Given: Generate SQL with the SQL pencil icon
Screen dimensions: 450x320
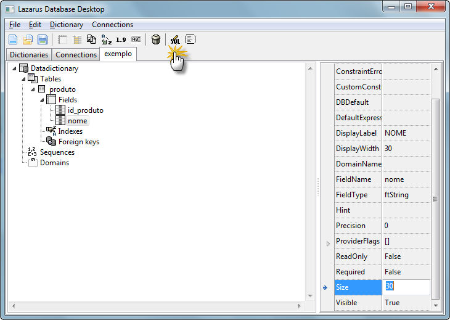Looking at the screenshot, I should click(175, 39).
